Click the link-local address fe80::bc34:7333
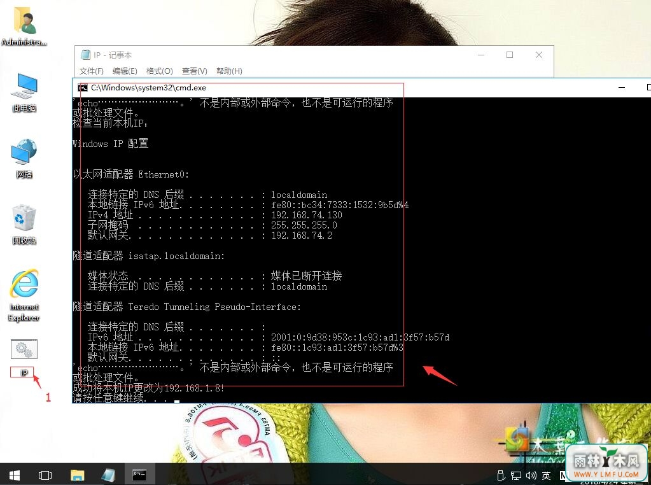This screenshot has height=485, width=651. click(x=340, y=205)
